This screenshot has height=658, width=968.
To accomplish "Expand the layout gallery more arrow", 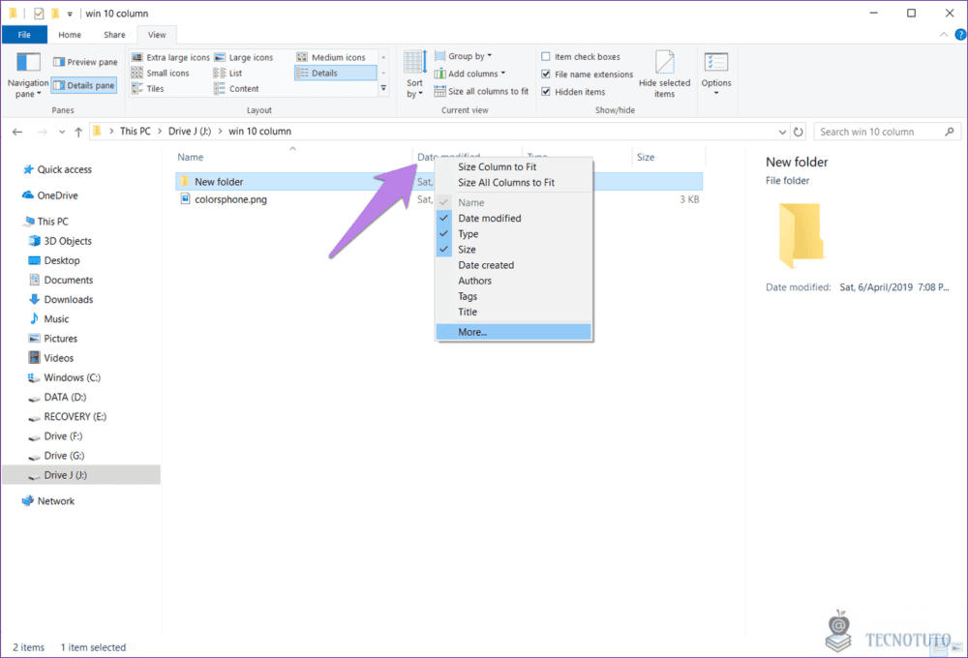I will (x=383, y=88).
